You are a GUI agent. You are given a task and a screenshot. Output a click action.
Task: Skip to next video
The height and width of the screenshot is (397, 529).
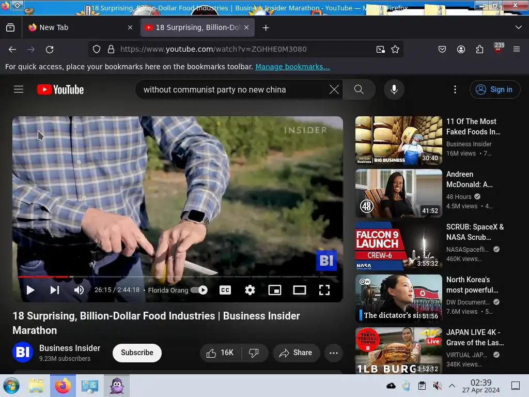[55, 290]
